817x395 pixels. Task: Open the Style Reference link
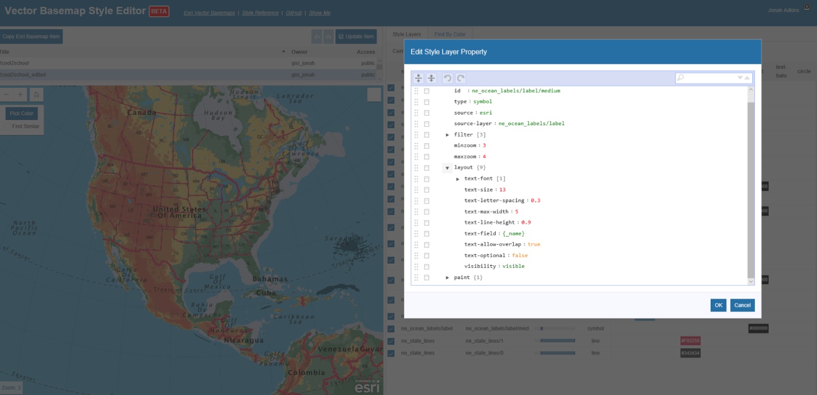(x=261, y=13)
